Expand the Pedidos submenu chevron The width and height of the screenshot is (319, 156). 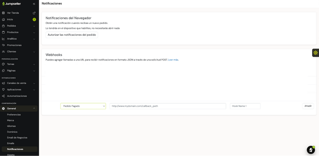(34, 26)
